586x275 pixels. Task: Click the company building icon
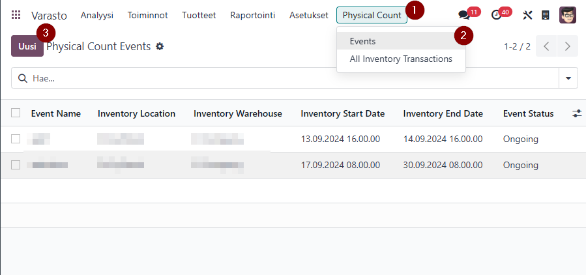546,15
